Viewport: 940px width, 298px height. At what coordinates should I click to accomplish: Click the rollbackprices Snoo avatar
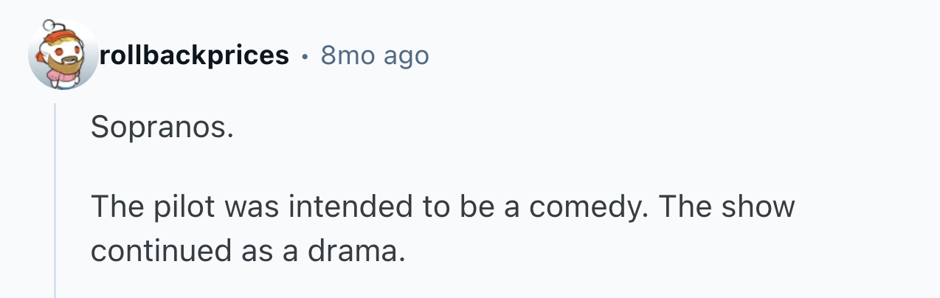63,56
